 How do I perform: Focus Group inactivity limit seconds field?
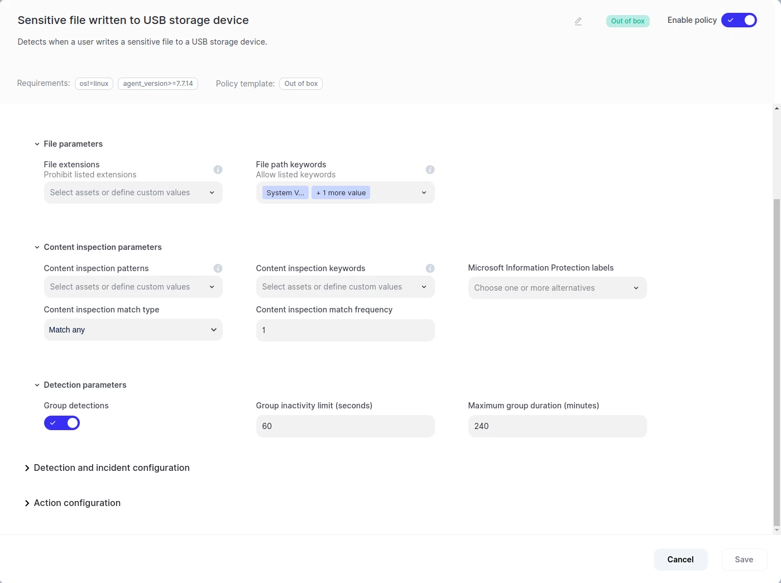tap(345, 426)
